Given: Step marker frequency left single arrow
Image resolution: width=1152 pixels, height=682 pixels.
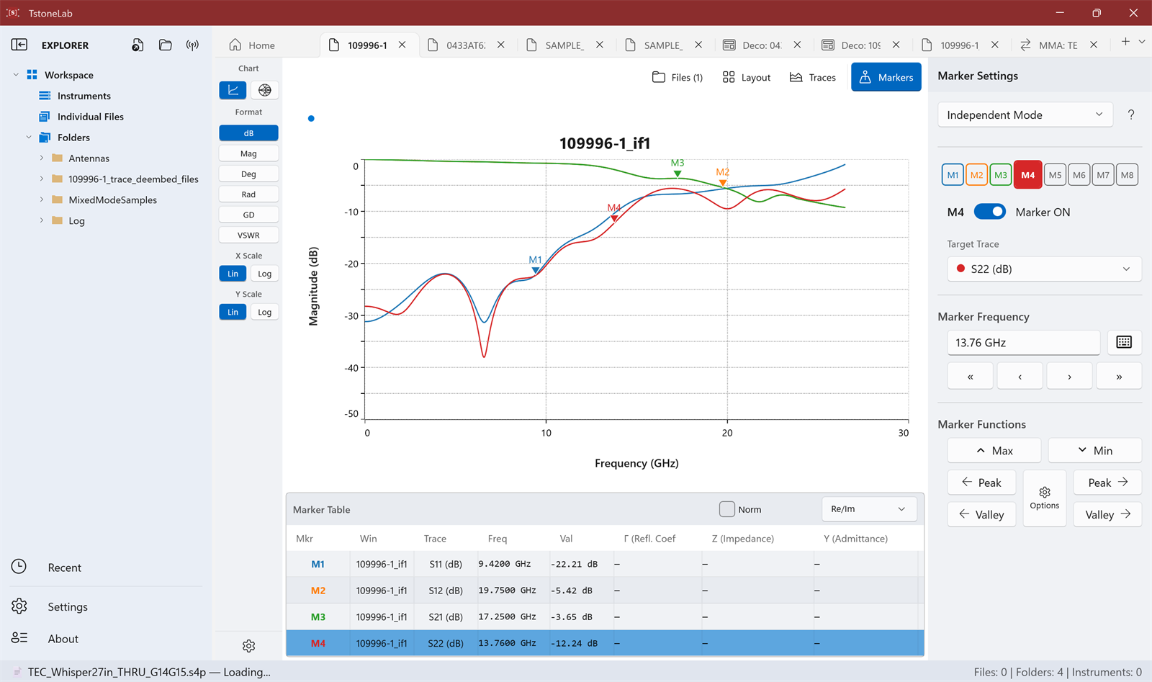Looking at the screenshot, I should click(1020, 377).
